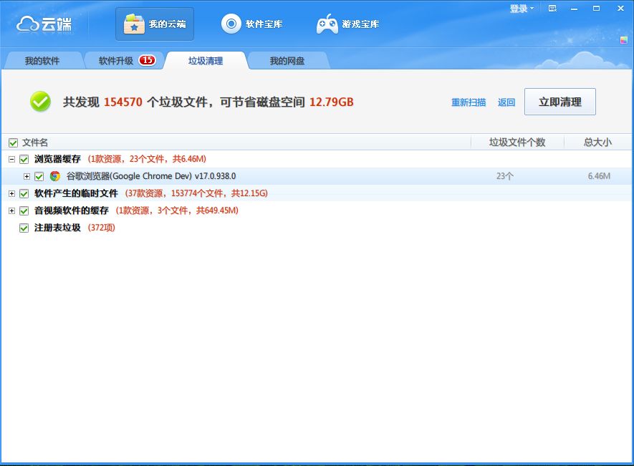
Task: Switch to 我的软件 tab
Action: pyautogui.click(x=42, y=61)
